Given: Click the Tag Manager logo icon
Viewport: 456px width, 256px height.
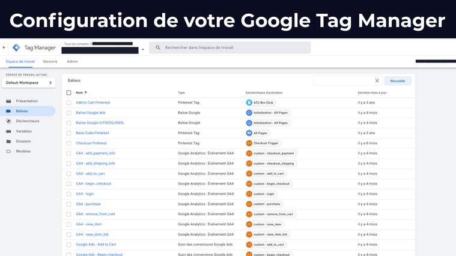Looking at the screenshot, I should click(x=16, y=47).
